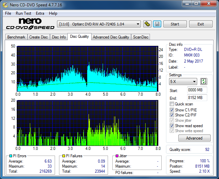Screen dimensions: 219x179
Task: Switch to the ScanDisc tab
Action: pyautogui.click(x=141, y=37)
